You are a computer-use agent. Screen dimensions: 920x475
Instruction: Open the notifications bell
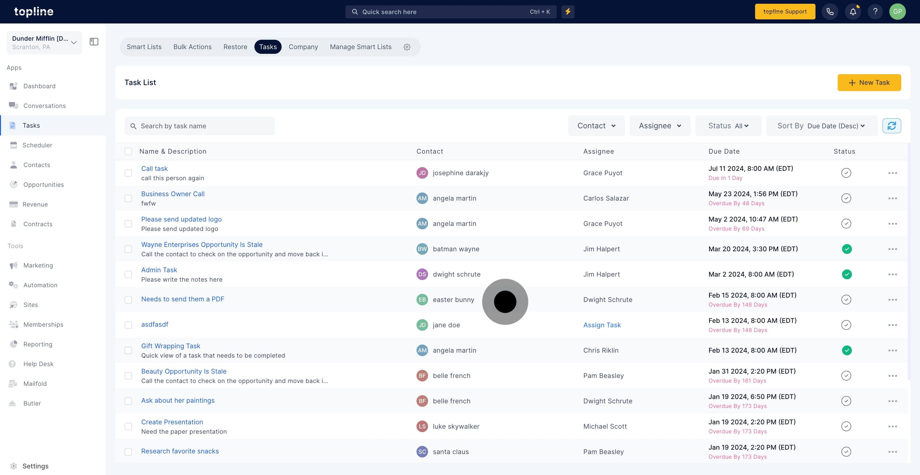pos(852,12)
